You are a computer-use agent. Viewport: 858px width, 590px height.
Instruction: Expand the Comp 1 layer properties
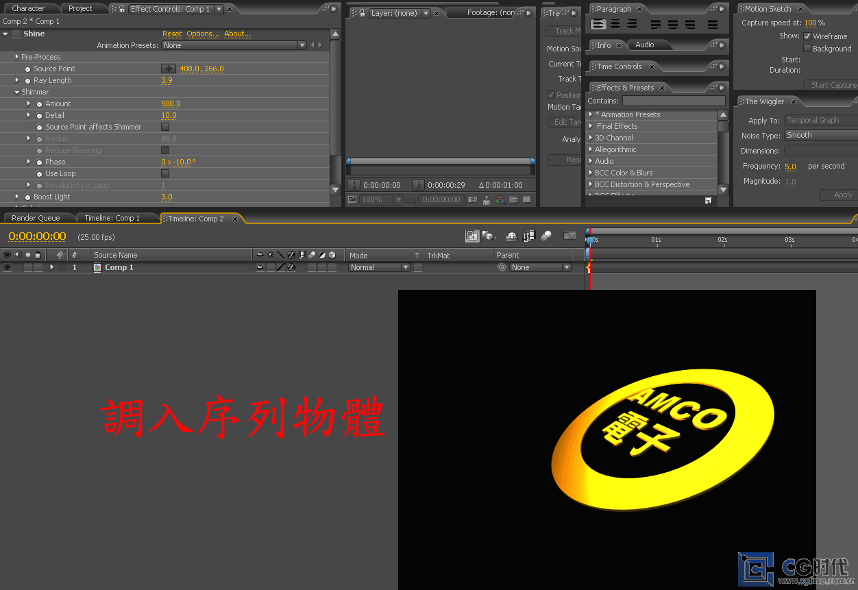(x=51, y=267)
